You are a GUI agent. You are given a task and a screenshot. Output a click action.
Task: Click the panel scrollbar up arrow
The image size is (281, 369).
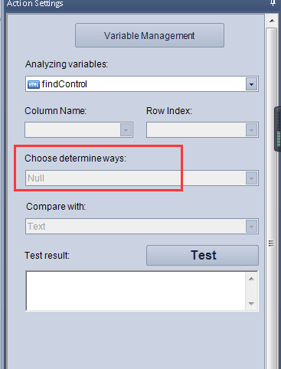pos(272,21)
